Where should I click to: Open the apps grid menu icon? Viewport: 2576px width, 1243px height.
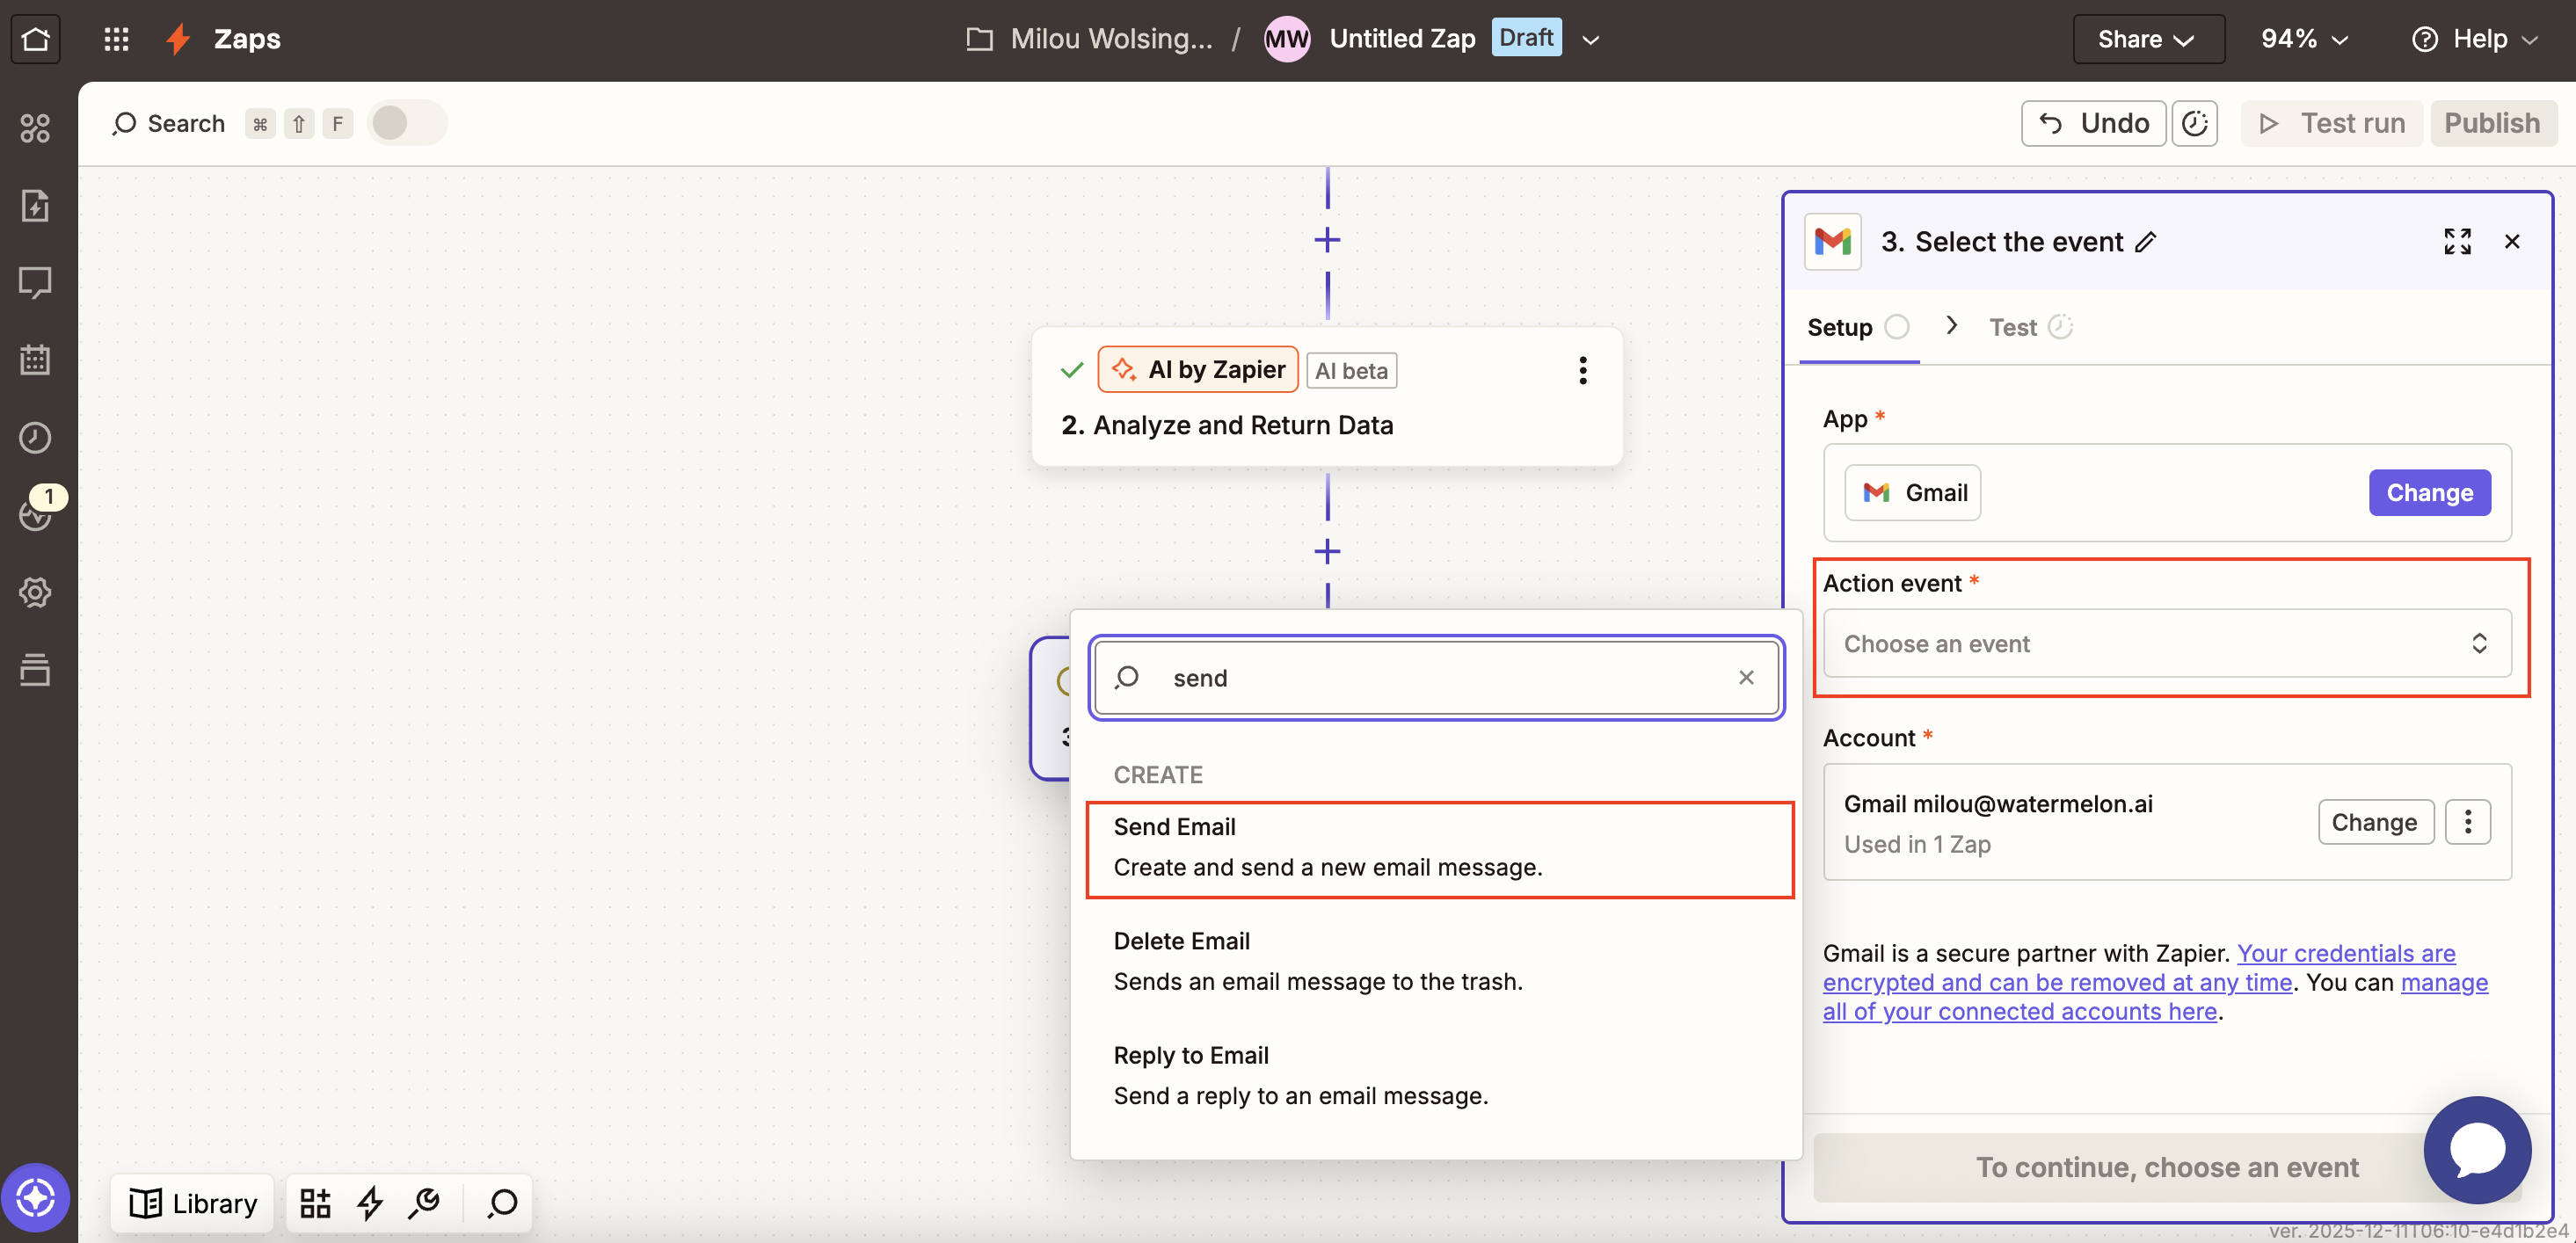coord(116,39)
